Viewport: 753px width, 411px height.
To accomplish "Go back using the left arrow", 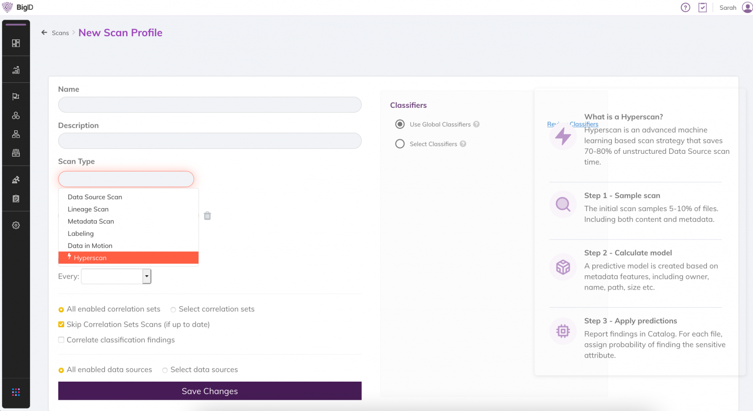I will 44,33.
